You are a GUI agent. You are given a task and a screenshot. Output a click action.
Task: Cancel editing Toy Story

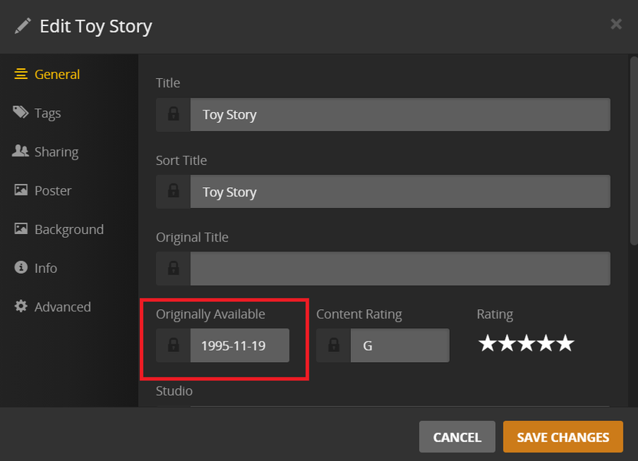[457, 437]
